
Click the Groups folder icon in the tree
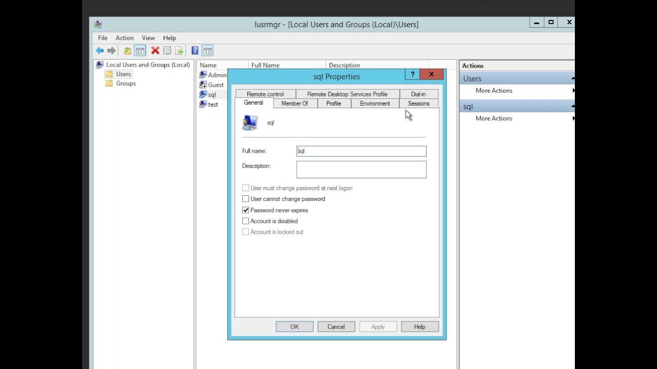point(109,84)
